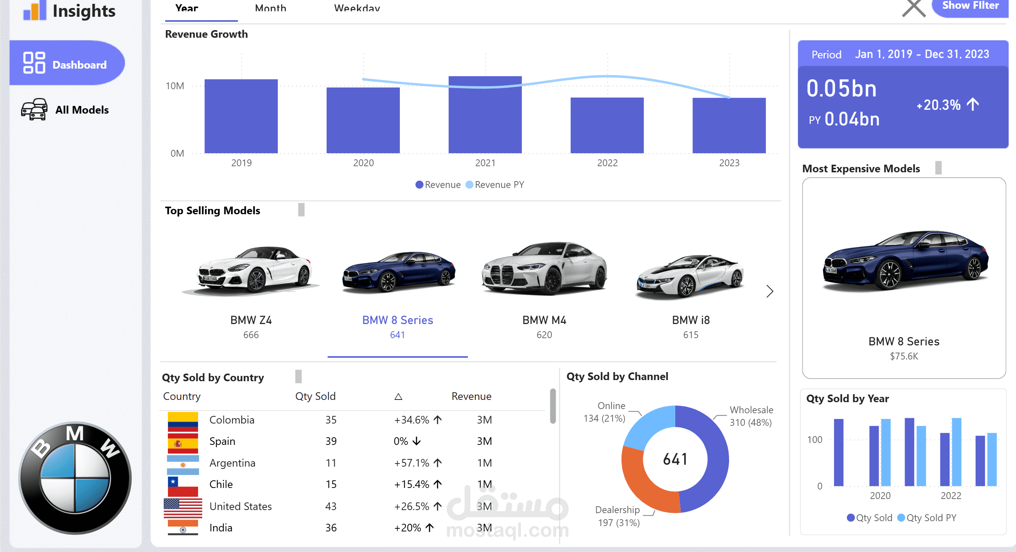Select the United States country name

pyautogui.click(x=241, y=506)
